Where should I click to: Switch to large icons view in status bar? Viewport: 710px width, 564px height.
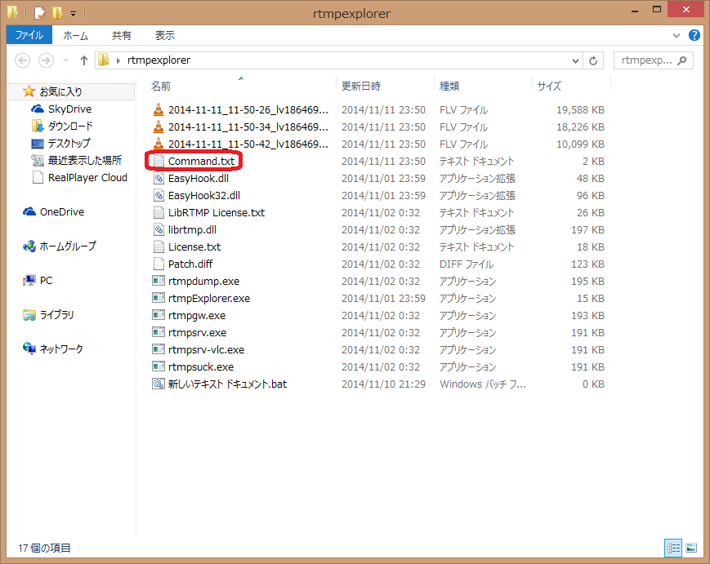tap(691, 548)
